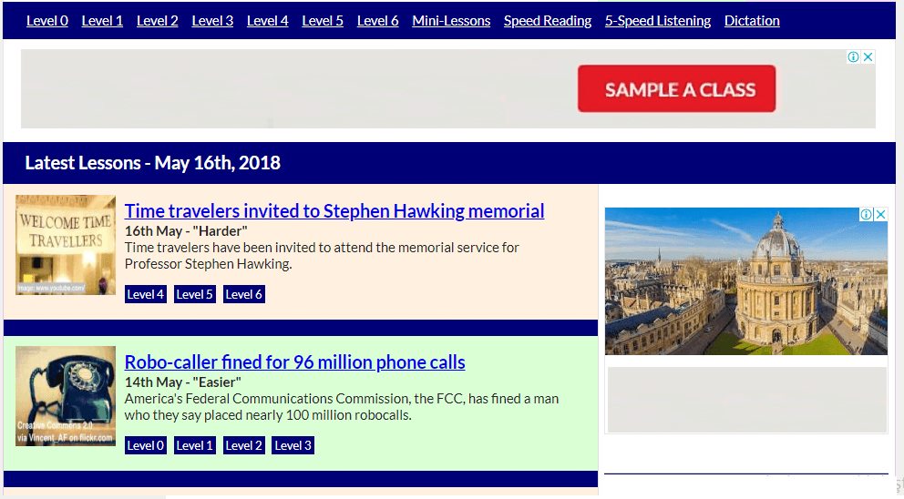Open the Level 0 navigation link
The image size is (904, 499).
pyautogui.click(x=47, y=21)
